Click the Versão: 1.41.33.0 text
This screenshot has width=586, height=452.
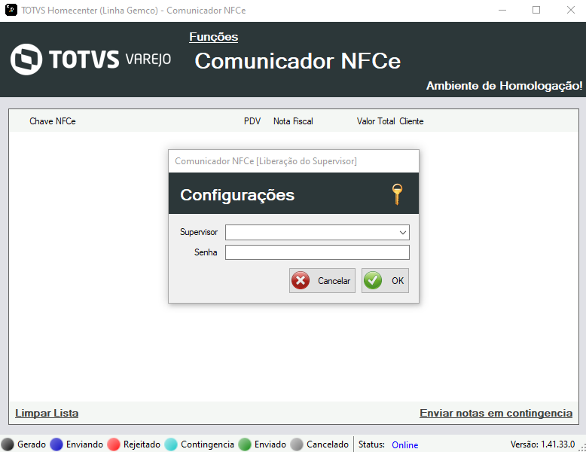pyautogui.click(x=542, y=444)
